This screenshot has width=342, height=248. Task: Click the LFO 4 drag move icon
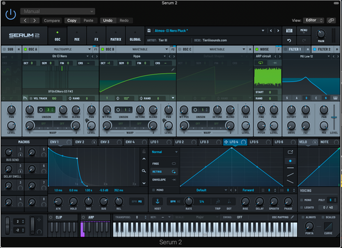coord(226,142)
